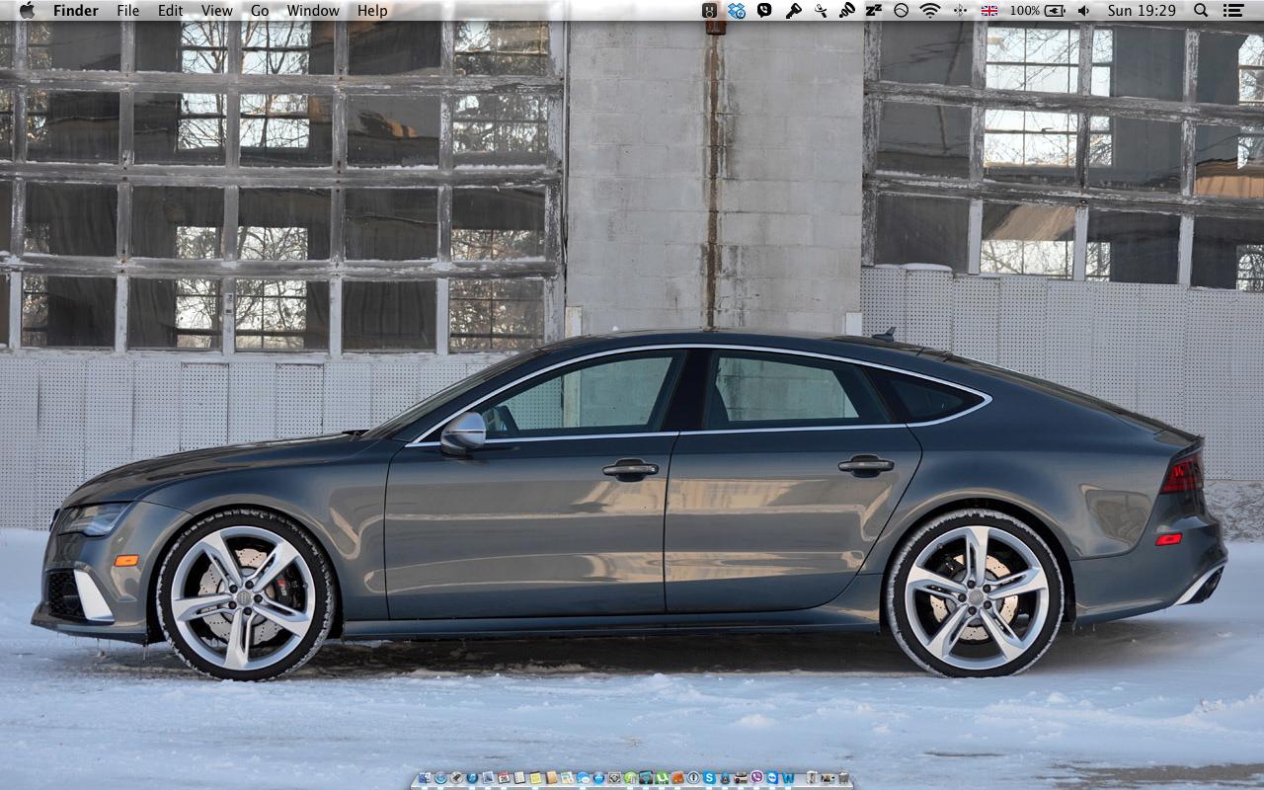Viewport: 1264px width, 790px height.
Task: Open the Trash in the Dock
Action: (x=843, y=778)
